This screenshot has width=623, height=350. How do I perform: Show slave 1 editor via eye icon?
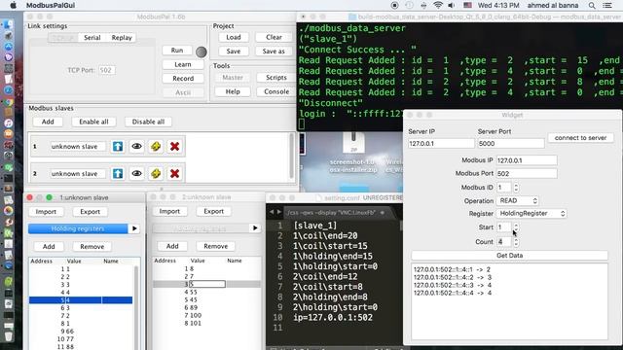136,147
